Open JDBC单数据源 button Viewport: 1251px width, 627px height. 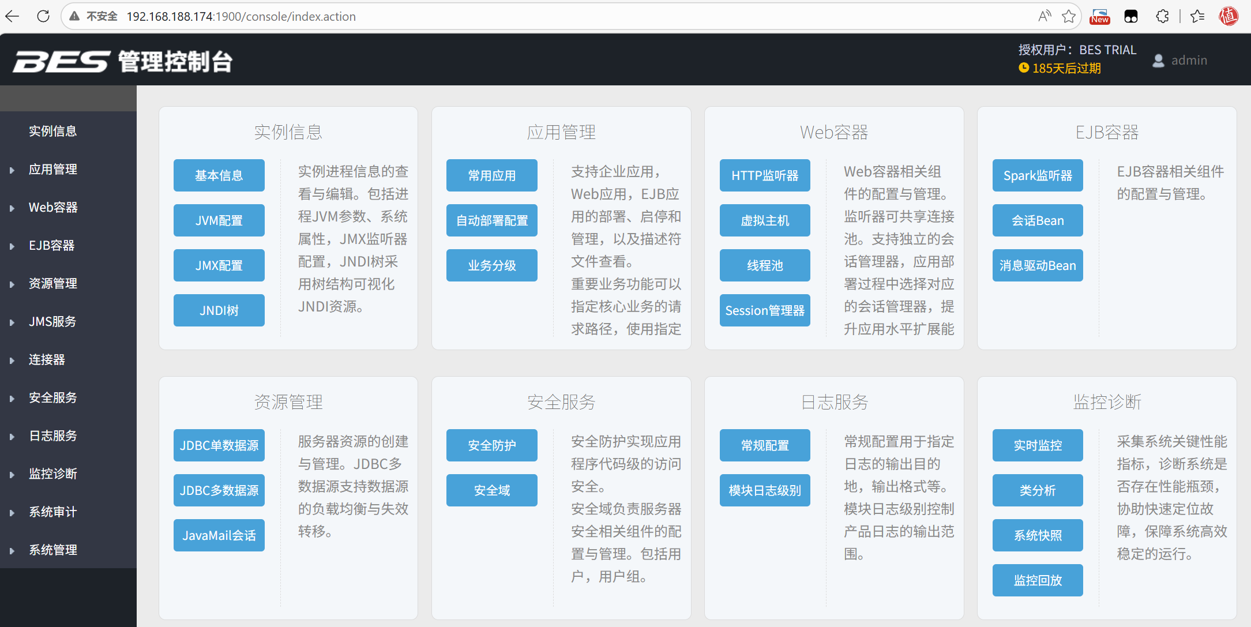click(219, 445)
